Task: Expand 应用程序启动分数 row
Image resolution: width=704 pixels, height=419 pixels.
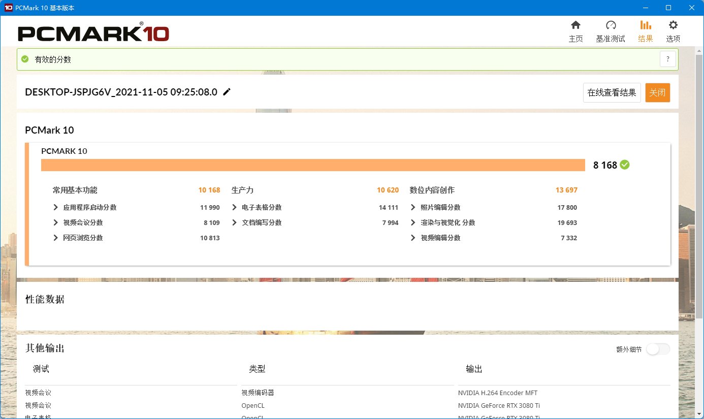Action: tap(56, 207)
